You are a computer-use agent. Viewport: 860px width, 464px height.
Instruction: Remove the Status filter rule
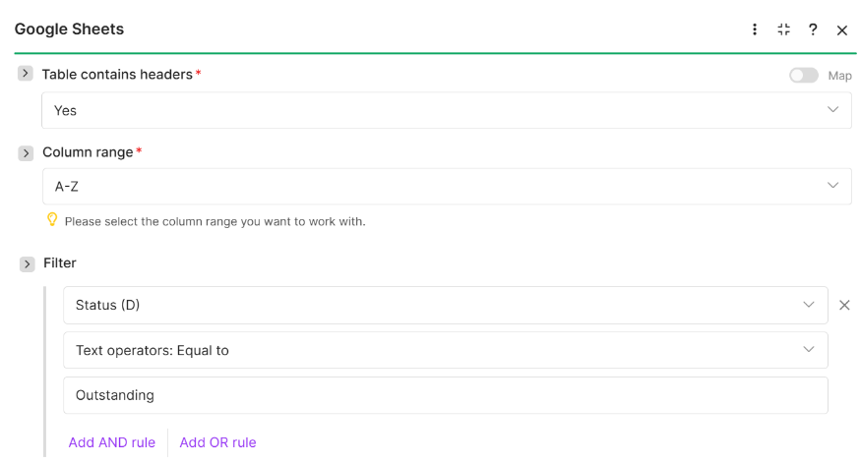844,305
